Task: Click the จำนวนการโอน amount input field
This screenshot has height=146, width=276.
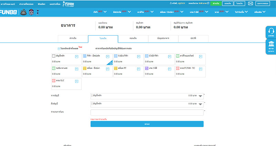Action: click(147, 112)
